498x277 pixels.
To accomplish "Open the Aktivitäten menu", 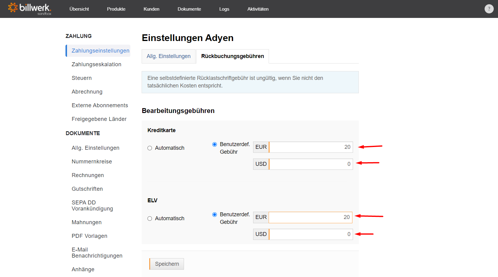I will (258, 9).
